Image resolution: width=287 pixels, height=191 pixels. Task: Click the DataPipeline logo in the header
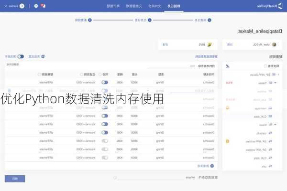click(270, 6)
